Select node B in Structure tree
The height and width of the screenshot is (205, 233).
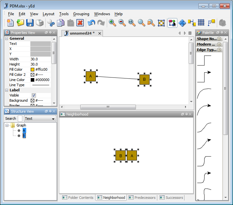pos(24,136)
